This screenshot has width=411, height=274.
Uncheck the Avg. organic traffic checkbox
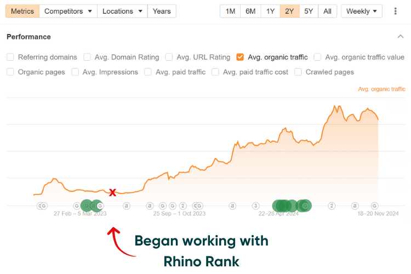pyautogui.click(x=240, y=57)
